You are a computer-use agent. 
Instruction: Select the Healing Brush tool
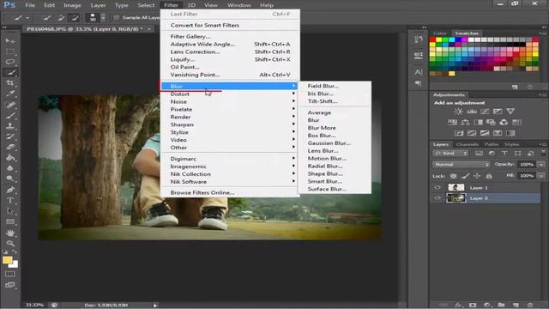(10, 105)
